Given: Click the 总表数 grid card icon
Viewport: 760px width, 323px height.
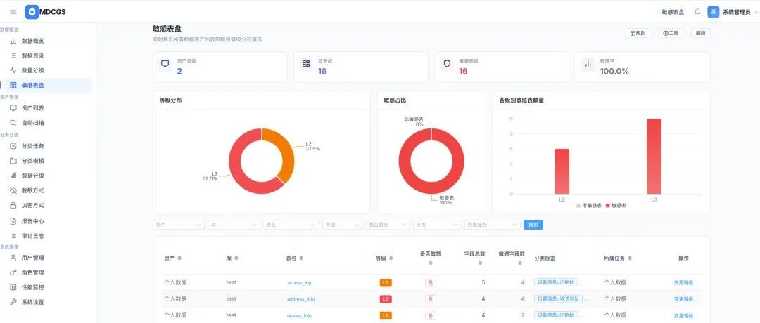Looking at the screenshot, I should 306,64.
